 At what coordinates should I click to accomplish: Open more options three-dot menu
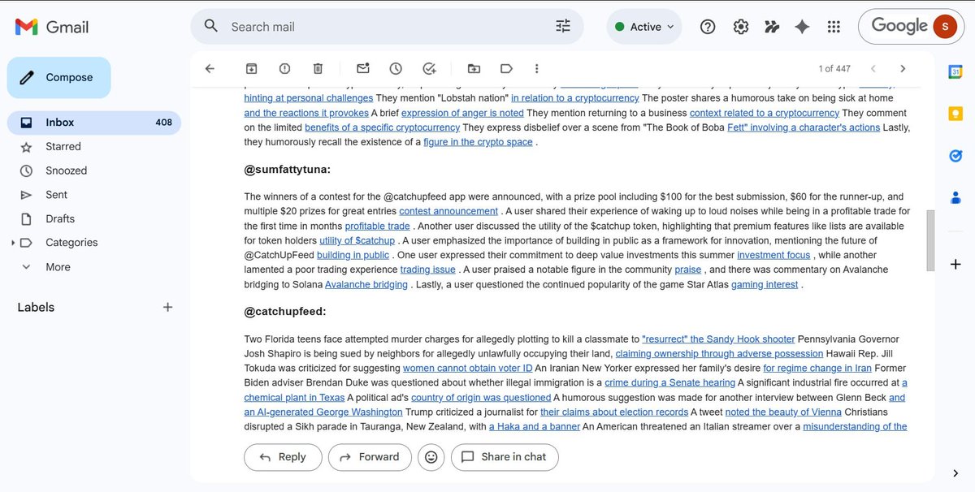[x=536, y=68]
